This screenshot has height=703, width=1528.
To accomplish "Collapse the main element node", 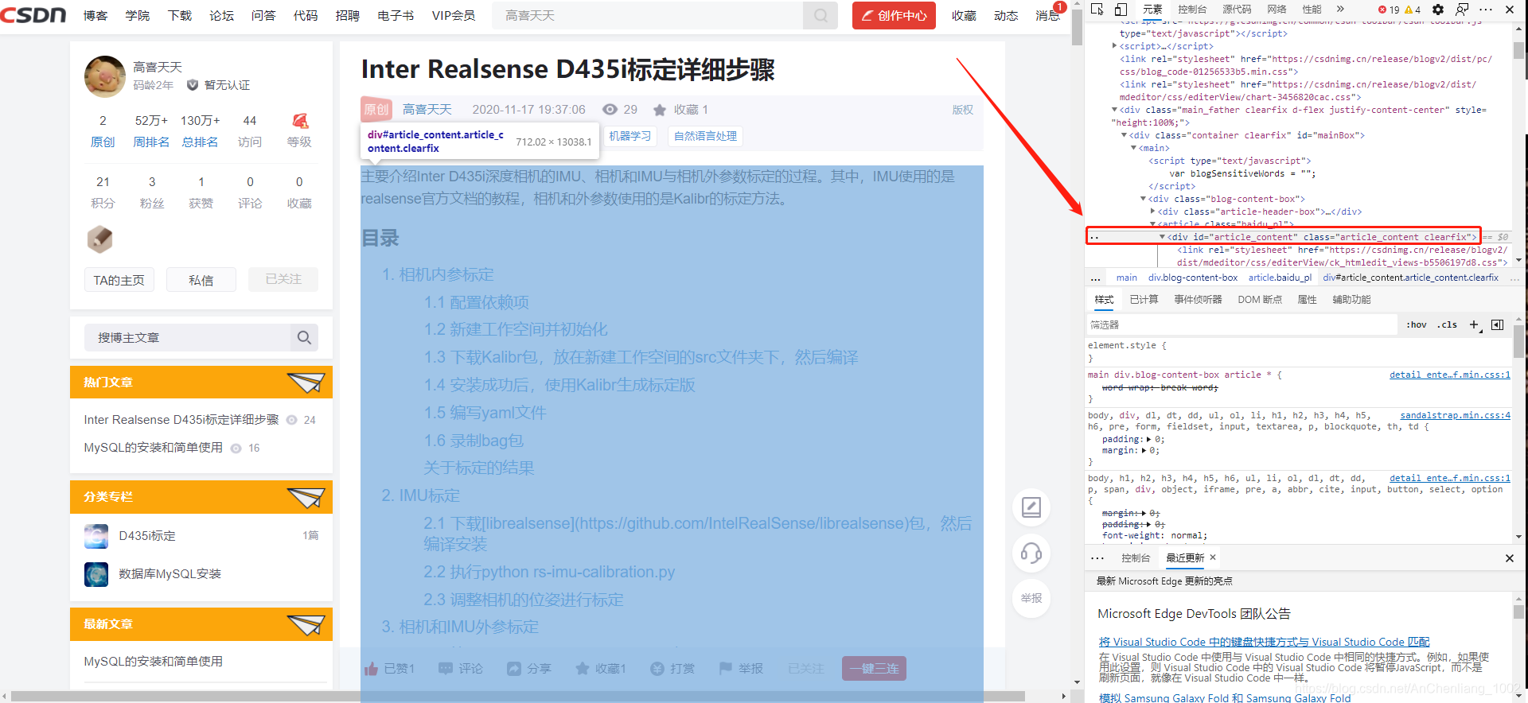I will click(x=1134, y=148).
